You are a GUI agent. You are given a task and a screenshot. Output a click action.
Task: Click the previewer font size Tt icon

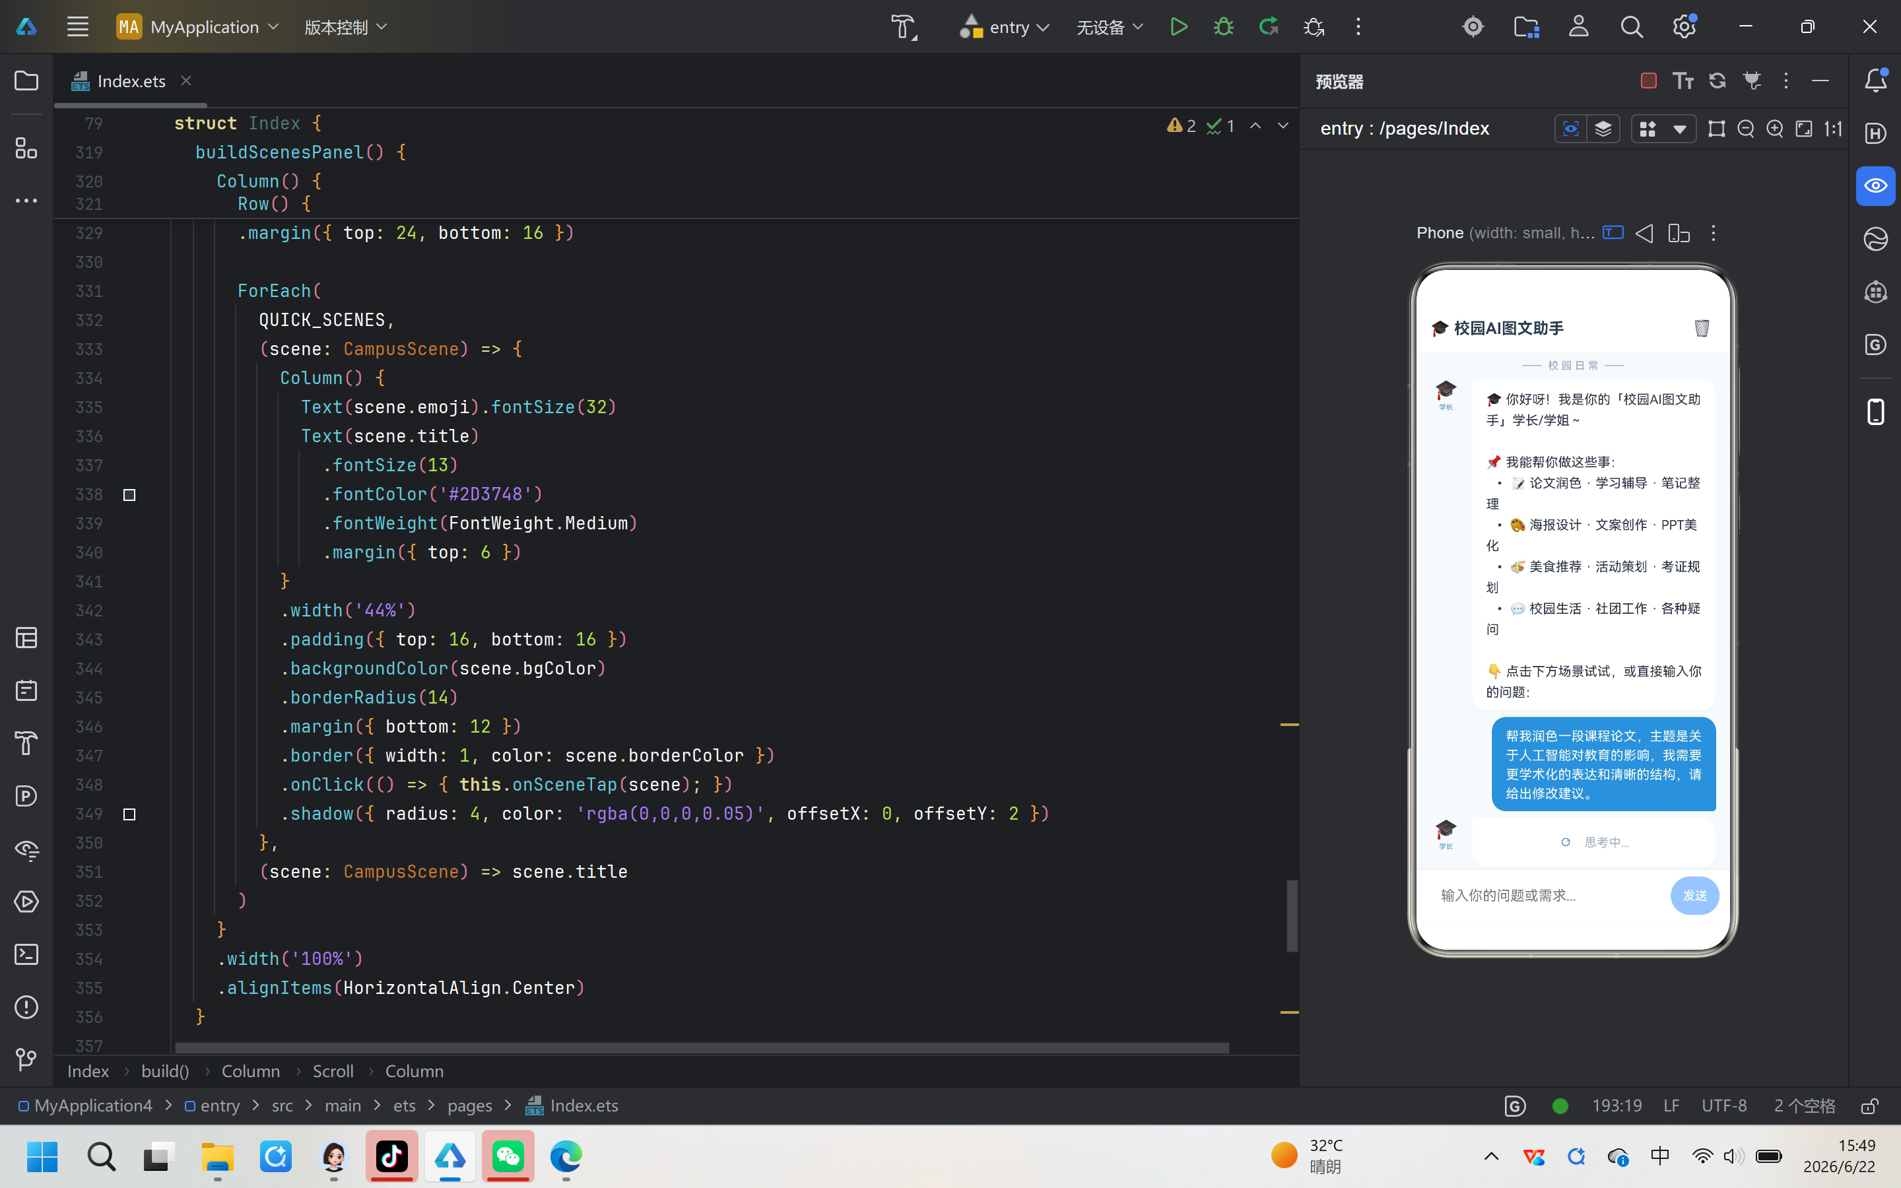coord(1683,81)
